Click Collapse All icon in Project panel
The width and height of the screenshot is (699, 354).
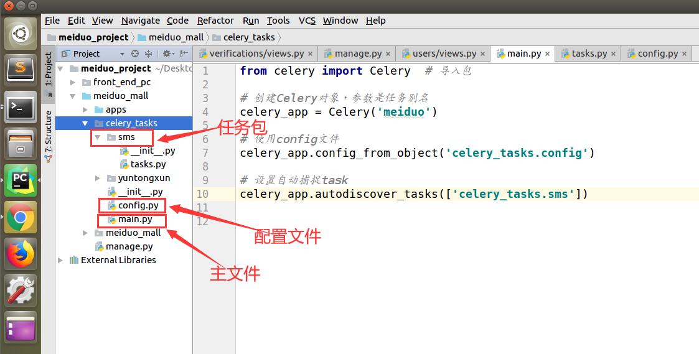pos(148,54)
